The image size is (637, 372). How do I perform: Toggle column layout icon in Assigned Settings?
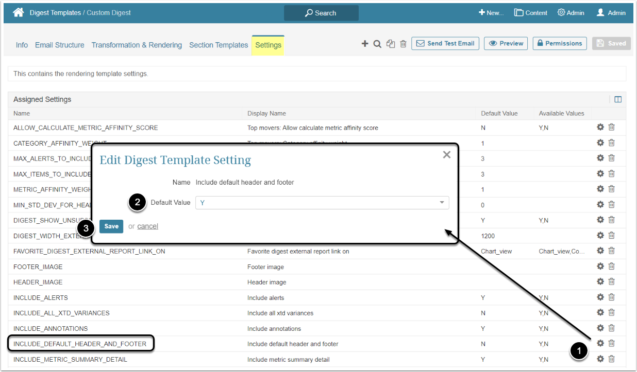(x=618, y=99)
